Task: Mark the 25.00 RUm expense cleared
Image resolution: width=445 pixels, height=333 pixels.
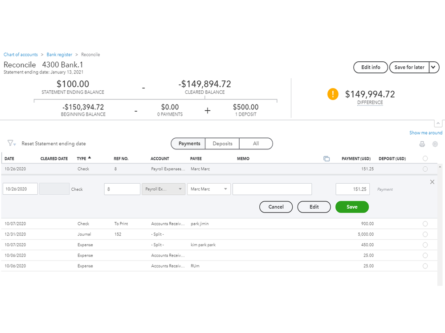Action: tap(425, 266)
